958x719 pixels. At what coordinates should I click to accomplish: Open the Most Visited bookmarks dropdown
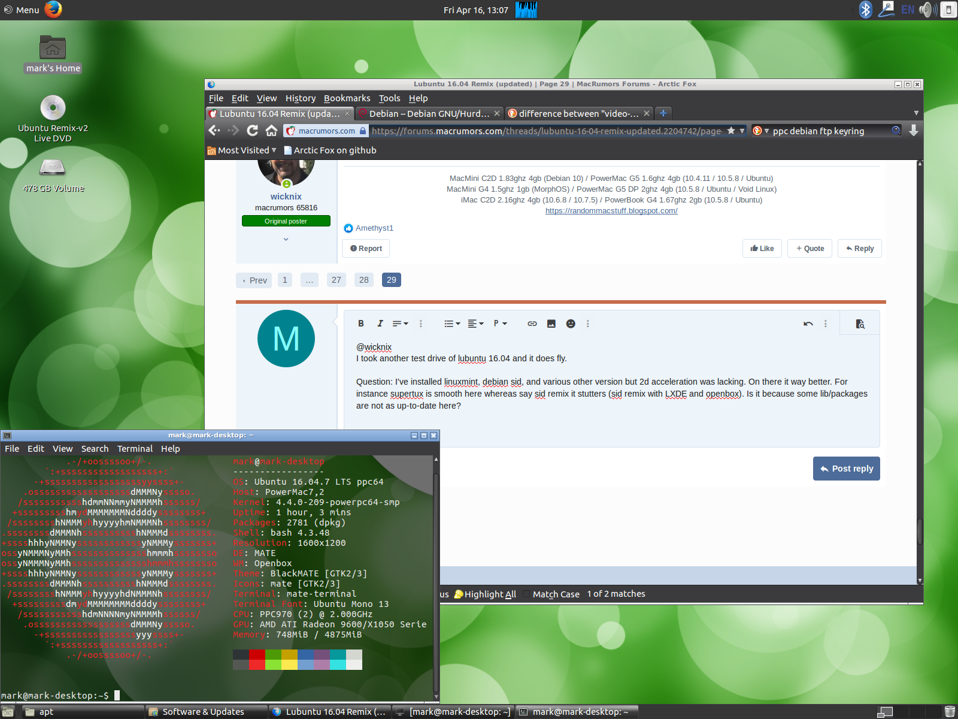[242, 150]
